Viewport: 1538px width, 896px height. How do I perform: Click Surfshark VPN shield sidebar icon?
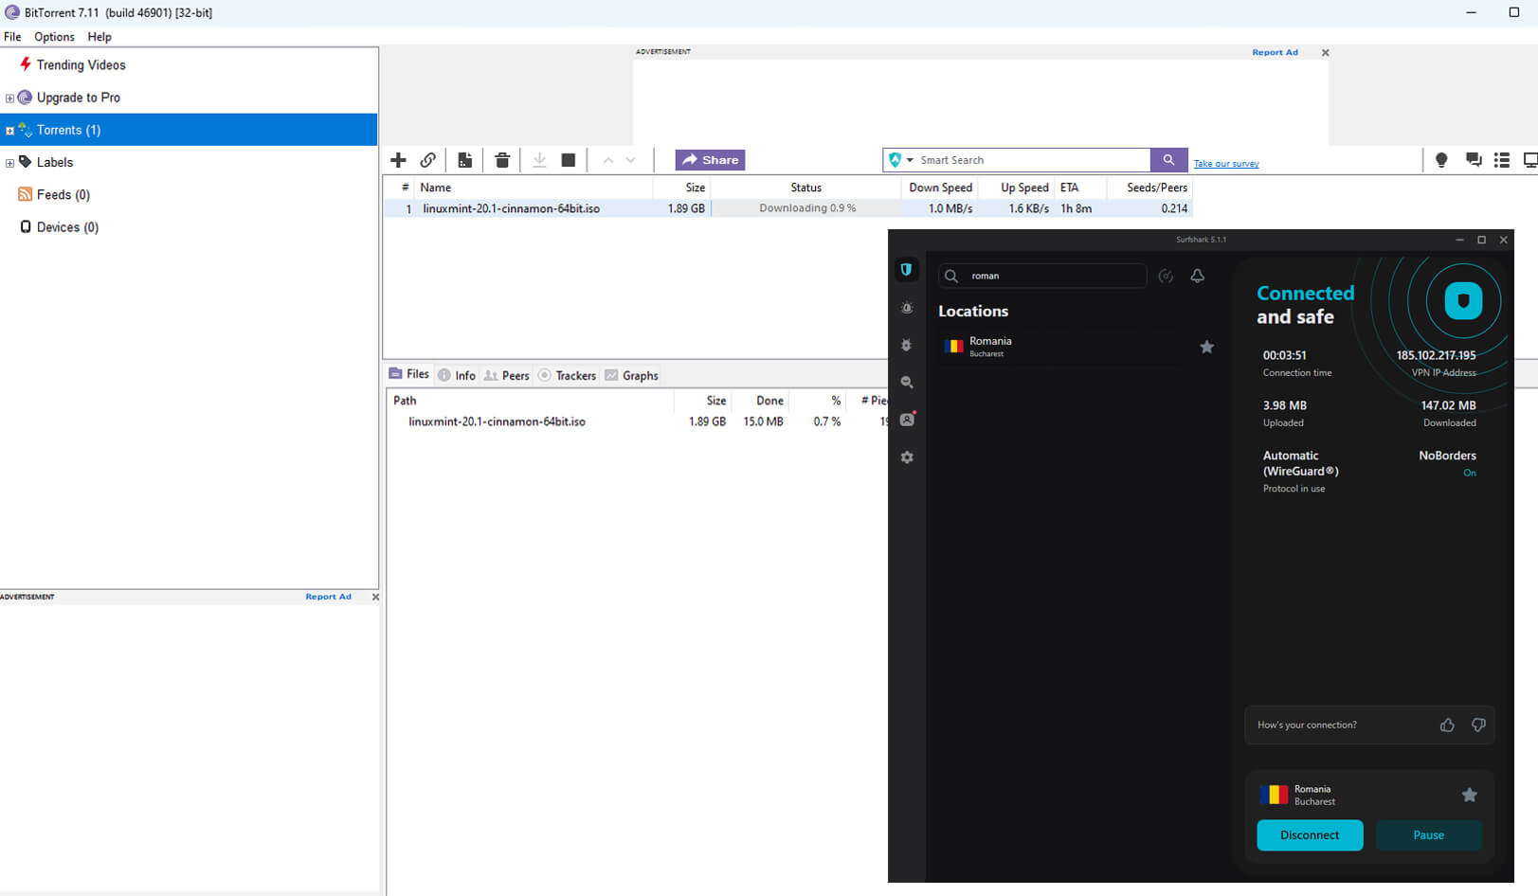pos(907,270)
